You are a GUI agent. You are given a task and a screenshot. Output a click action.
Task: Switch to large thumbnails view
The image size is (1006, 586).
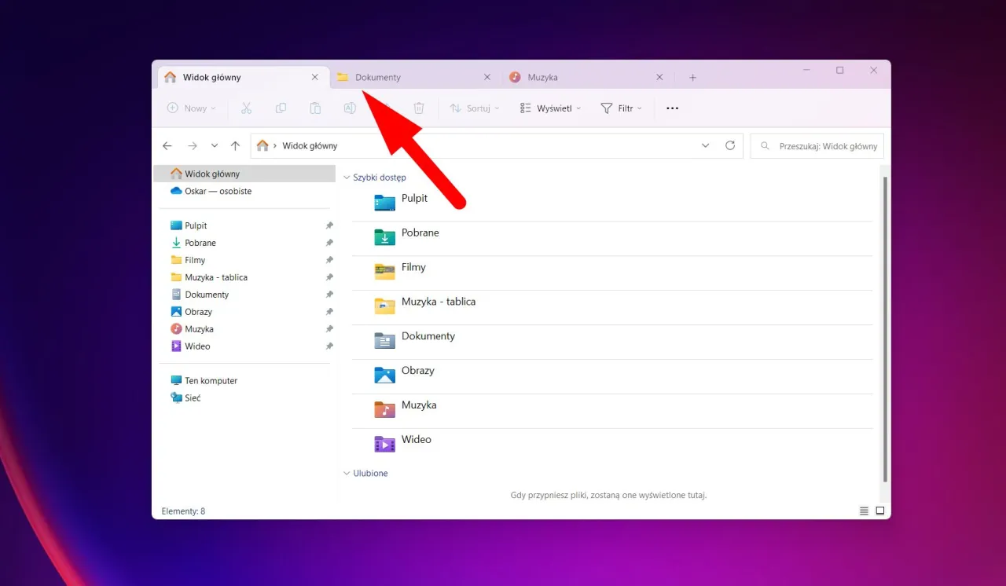click(x=879, y=511)
